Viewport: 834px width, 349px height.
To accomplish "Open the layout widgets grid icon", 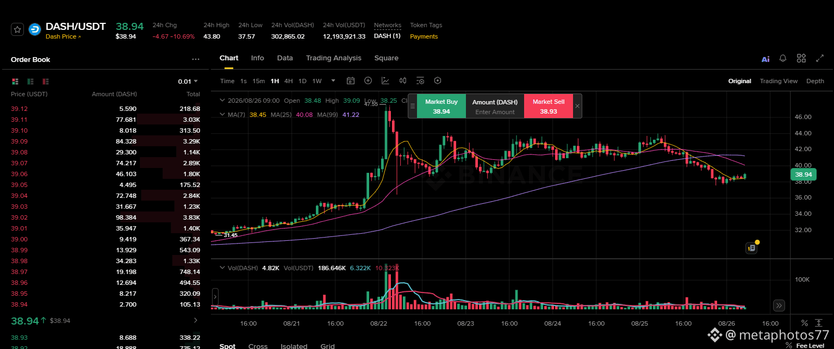I will (x=801, y=58).
